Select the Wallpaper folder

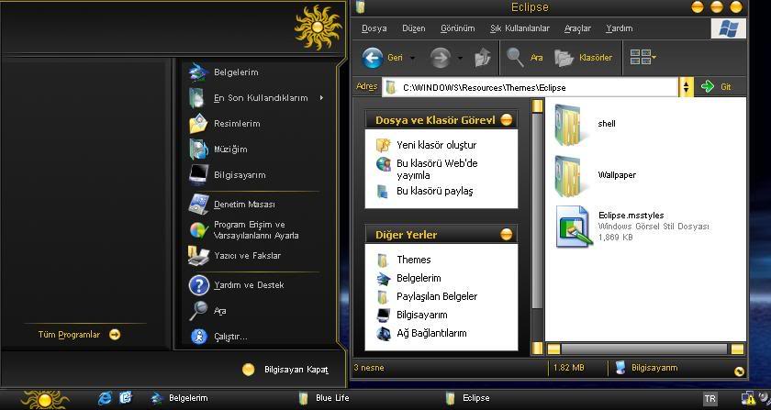[595, 175]
